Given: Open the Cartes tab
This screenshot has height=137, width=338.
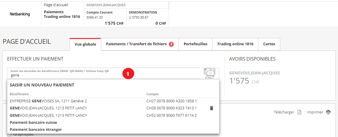Looking at the screenshot, I should click(269, 44).
